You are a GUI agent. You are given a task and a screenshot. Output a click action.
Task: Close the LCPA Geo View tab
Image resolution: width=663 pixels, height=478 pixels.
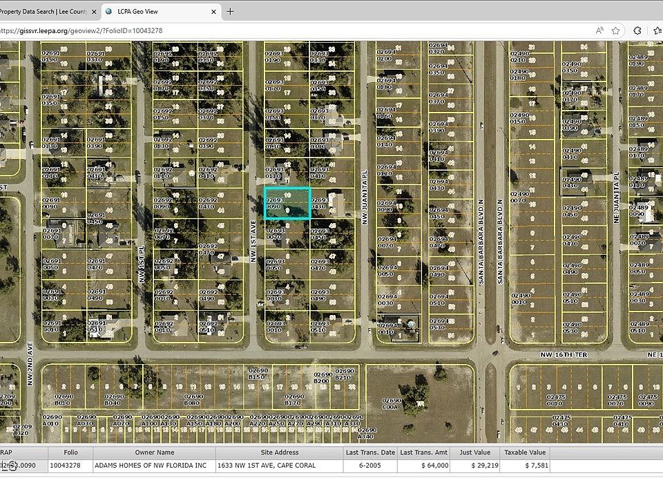click(x=213, y=12)
